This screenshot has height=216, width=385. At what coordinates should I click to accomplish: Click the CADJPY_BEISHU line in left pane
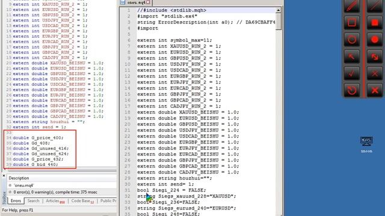pyautogui.click(x=58, y=116)
